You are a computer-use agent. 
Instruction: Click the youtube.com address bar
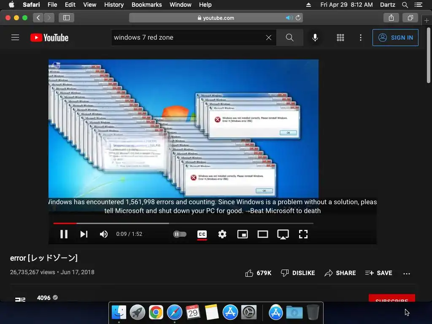tap(216, 18)
